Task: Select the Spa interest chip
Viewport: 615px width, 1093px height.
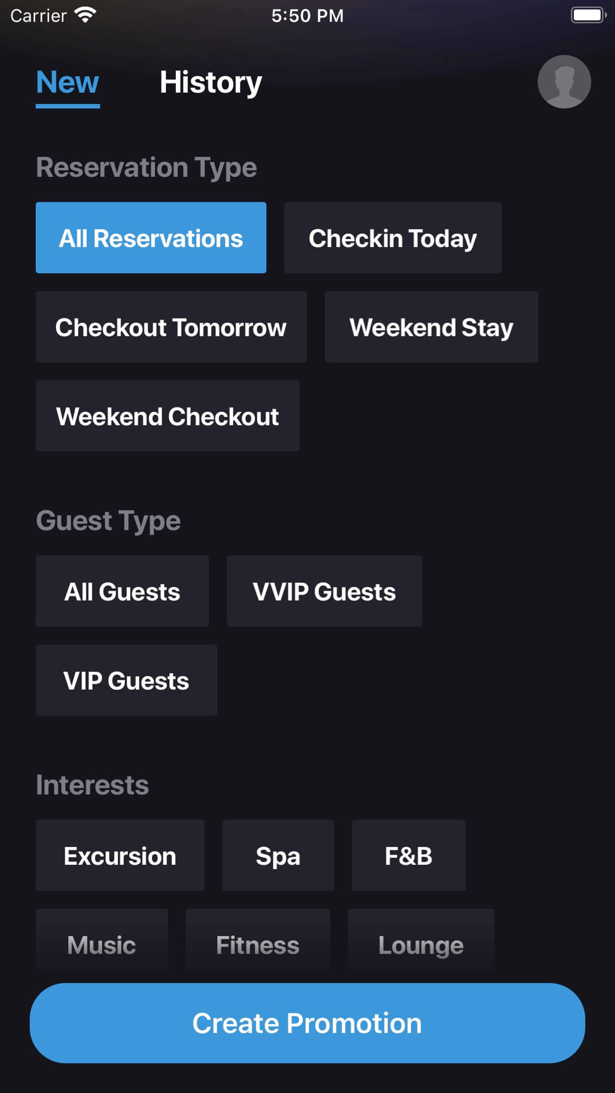Action: coord(278,856)
